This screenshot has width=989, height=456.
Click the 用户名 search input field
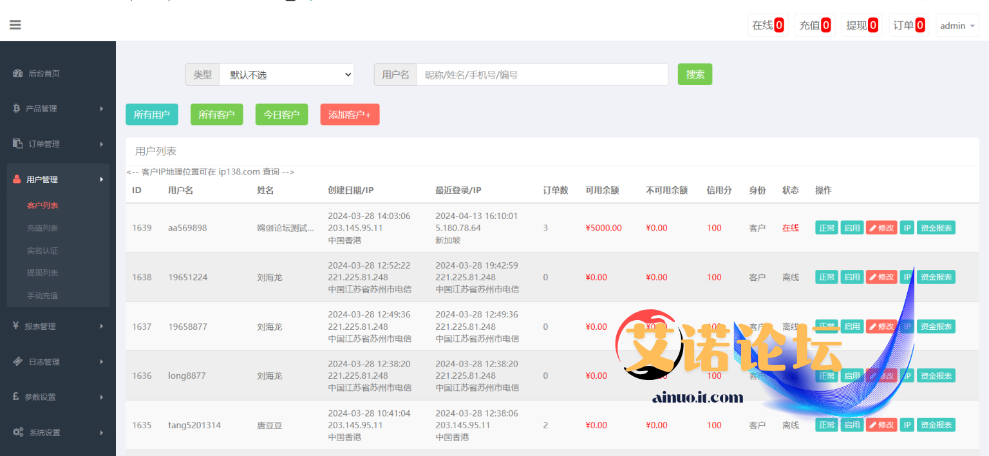click(542, 75)
